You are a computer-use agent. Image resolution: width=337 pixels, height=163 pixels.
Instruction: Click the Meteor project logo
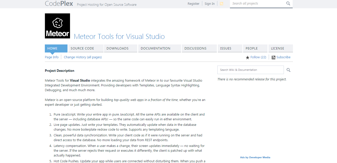pos(57,26)
